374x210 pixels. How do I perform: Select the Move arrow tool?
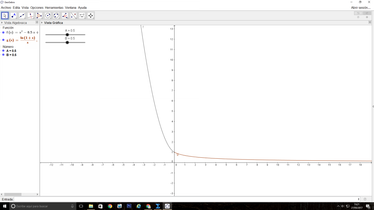[x=5, y=16]
